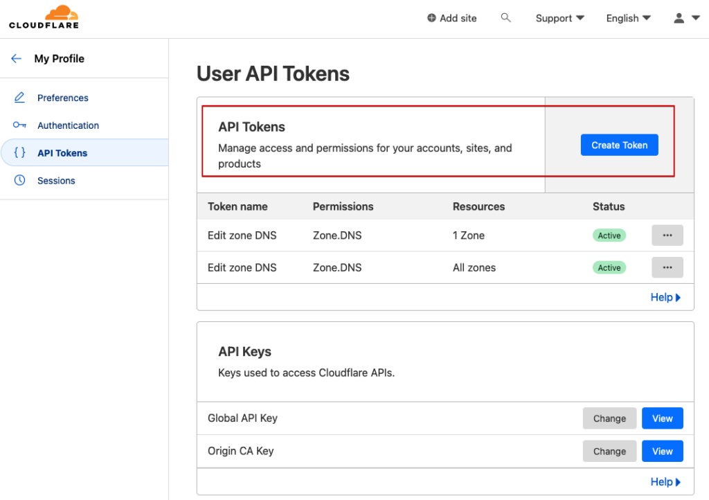Image resolution: width=709 pixels, height=500 pixels.
Task: Open options menu for 1 Zone token
Action: (667, 235)
